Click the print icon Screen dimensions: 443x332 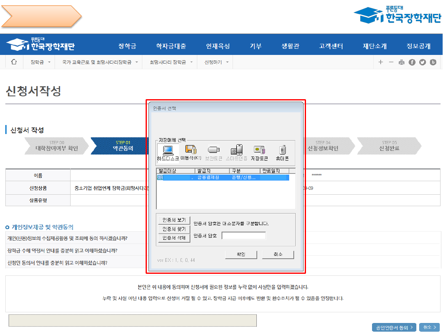coord(401,62)
